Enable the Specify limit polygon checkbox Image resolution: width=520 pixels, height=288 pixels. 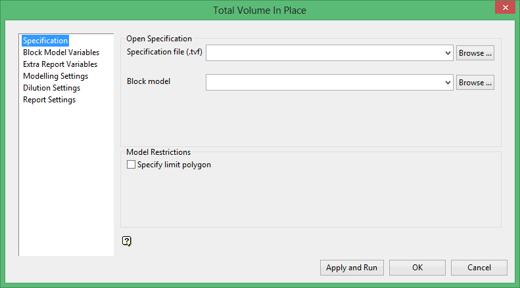click(131, 165)
